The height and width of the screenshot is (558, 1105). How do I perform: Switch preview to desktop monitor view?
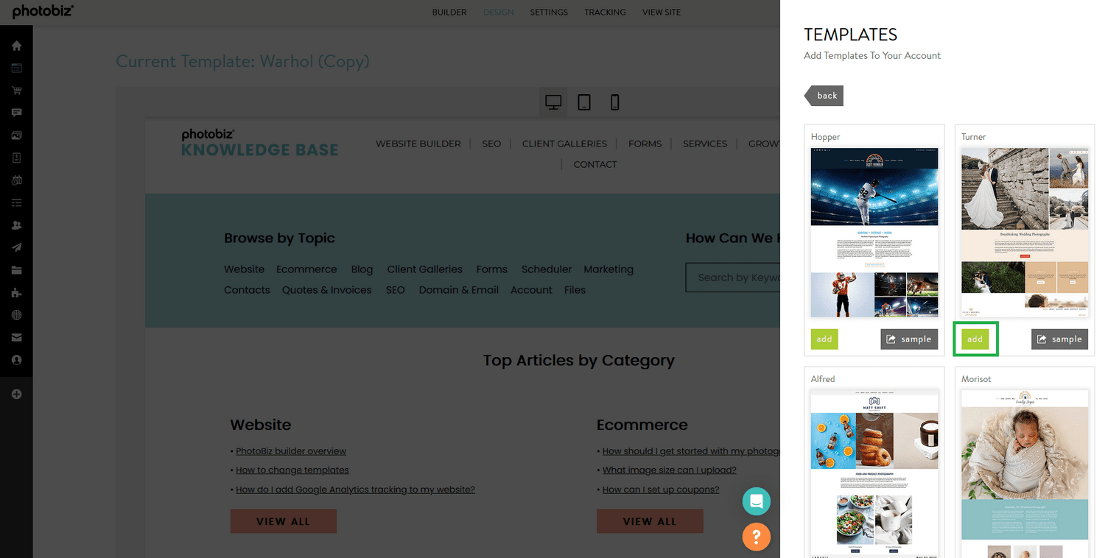click(553, 102)
